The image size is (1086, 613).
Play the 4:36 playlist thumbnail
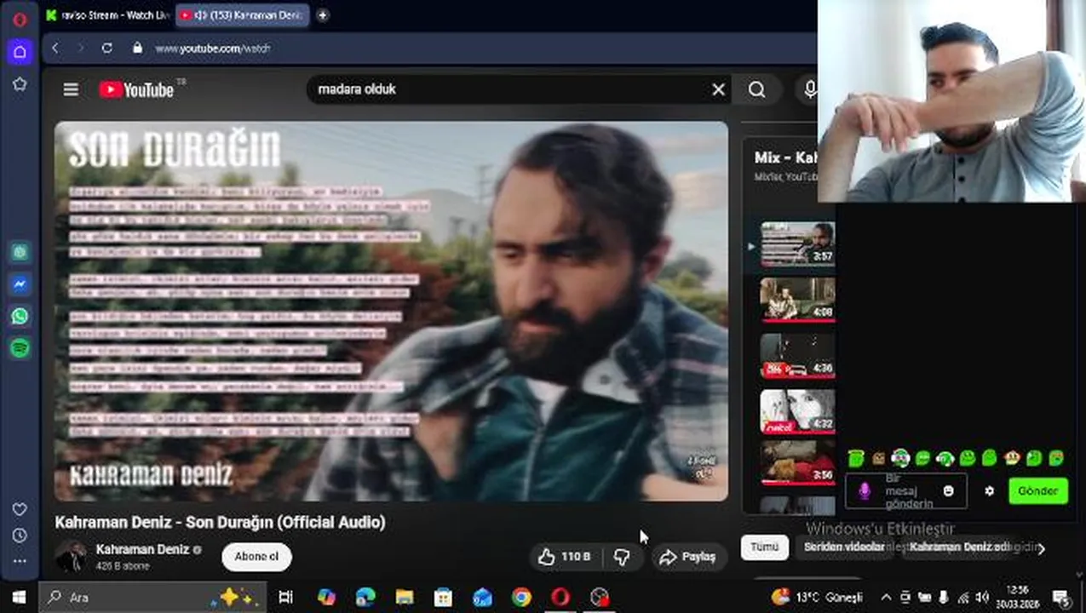tap(797, 356)
